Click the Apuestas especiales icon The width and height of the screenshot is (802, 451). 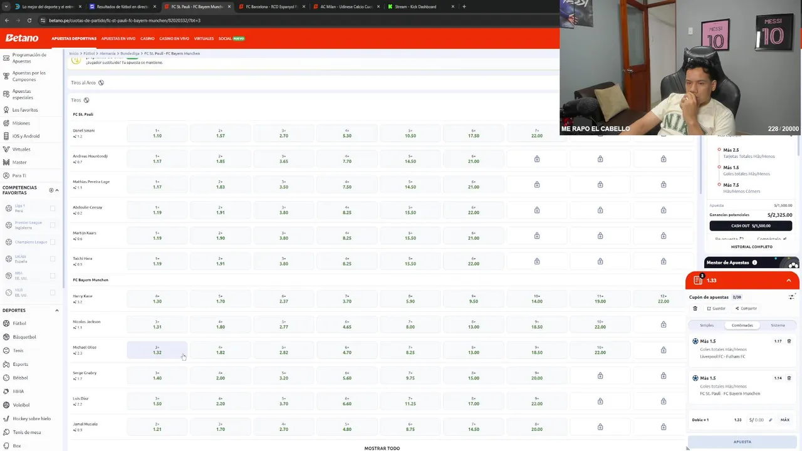coord(6,95)
